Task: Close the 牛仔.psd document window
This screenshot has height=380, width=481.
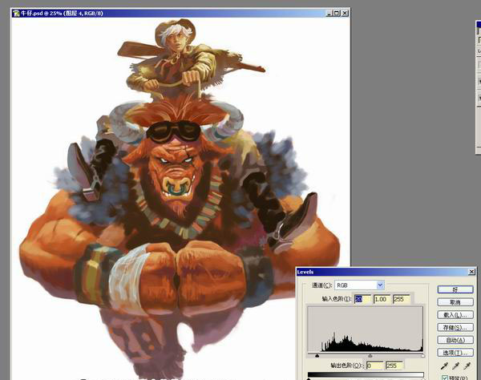Action: (345, 13)
